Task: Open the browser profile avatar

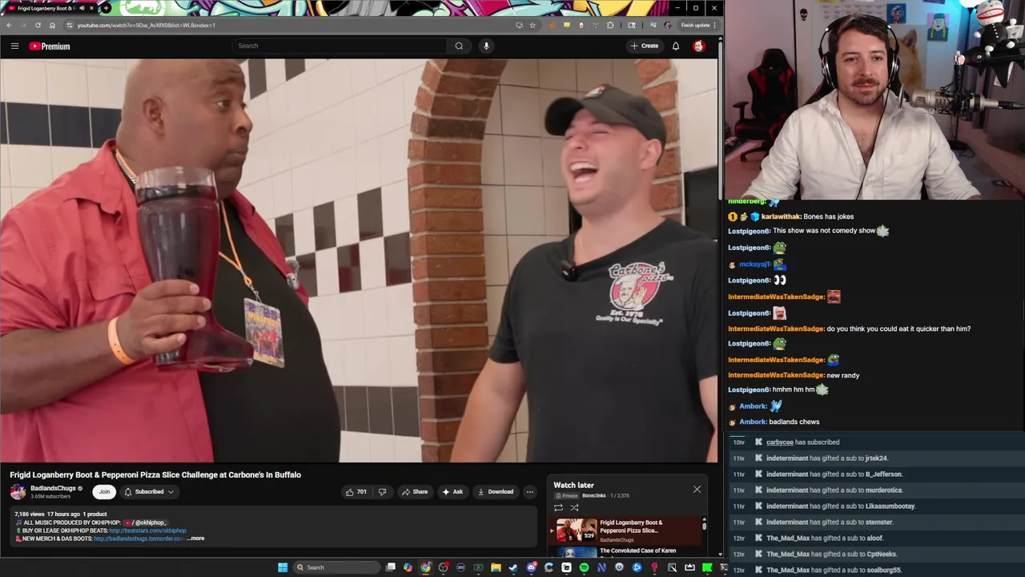Action: click(668, 25)
